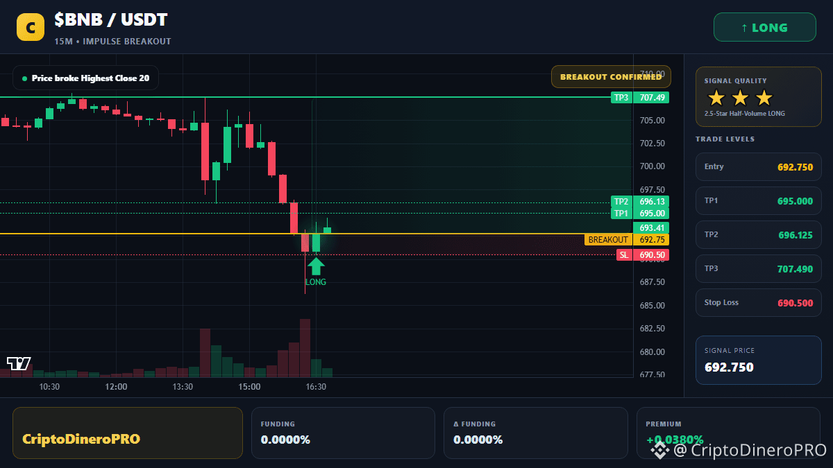Click the 13:30 time axis label

tap(183, 387)
